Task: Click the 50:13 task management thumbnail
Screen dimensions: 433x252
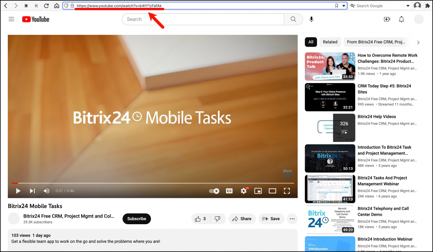Action: (330, 159)
